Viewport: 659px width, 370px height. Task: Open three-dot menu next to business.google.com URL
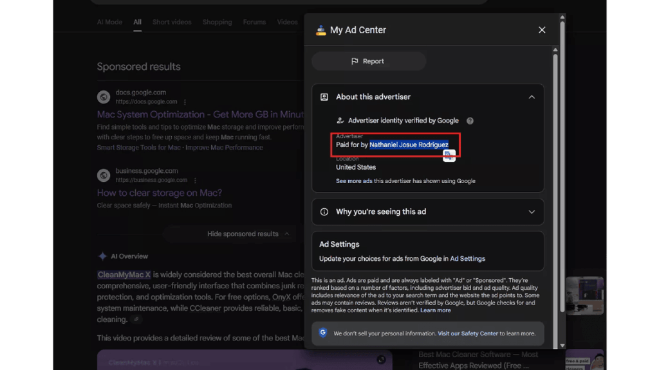[195, 180]
